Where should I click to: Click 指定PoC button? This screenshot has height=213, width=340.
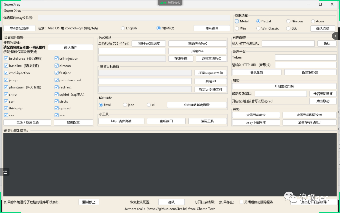(x=197, y=51)
